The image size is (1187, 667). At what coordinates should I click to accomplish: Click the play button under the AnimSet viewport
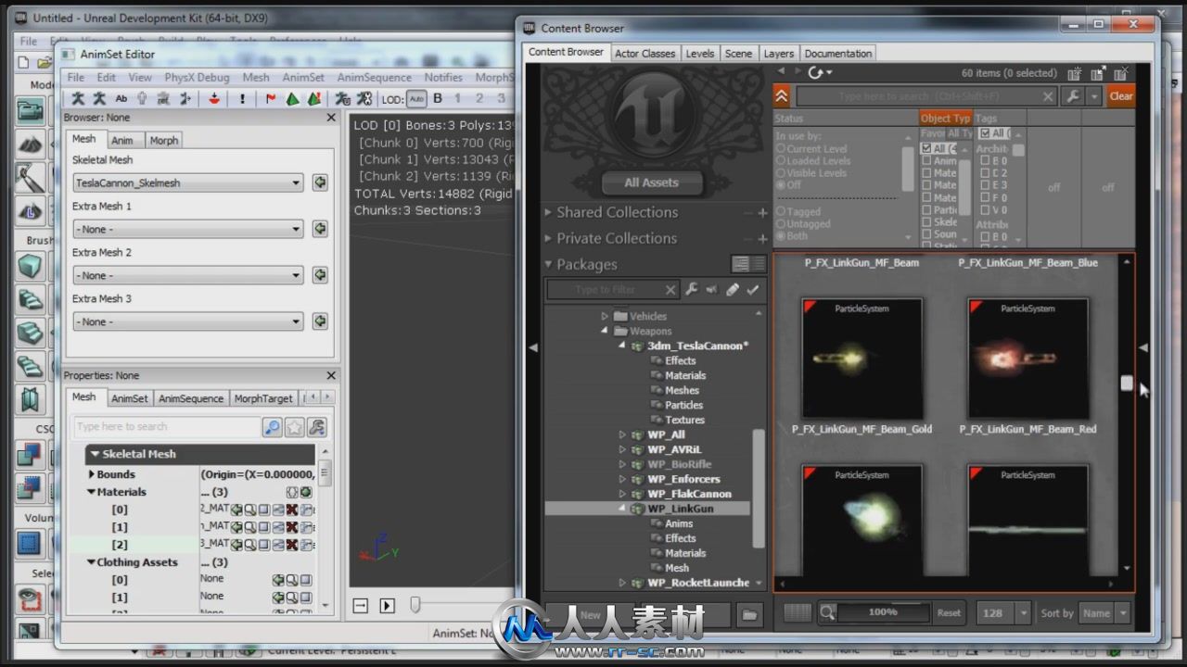388,606
